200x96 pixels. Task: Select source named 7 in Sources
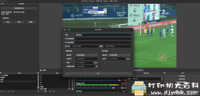click(41, 81)
